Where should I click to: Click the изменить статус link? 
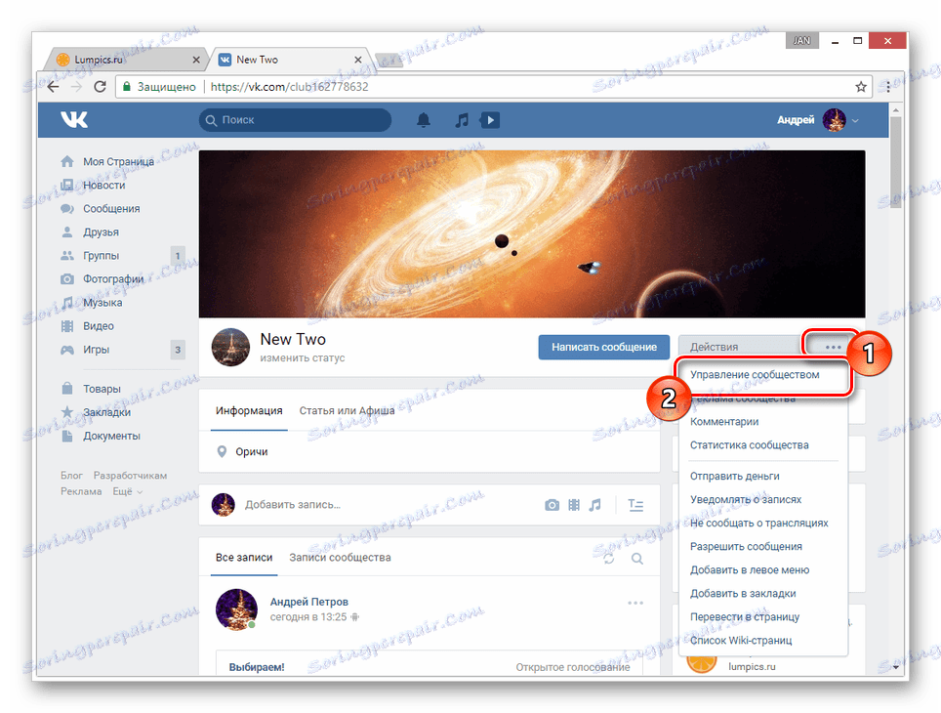tap(303, 358)
